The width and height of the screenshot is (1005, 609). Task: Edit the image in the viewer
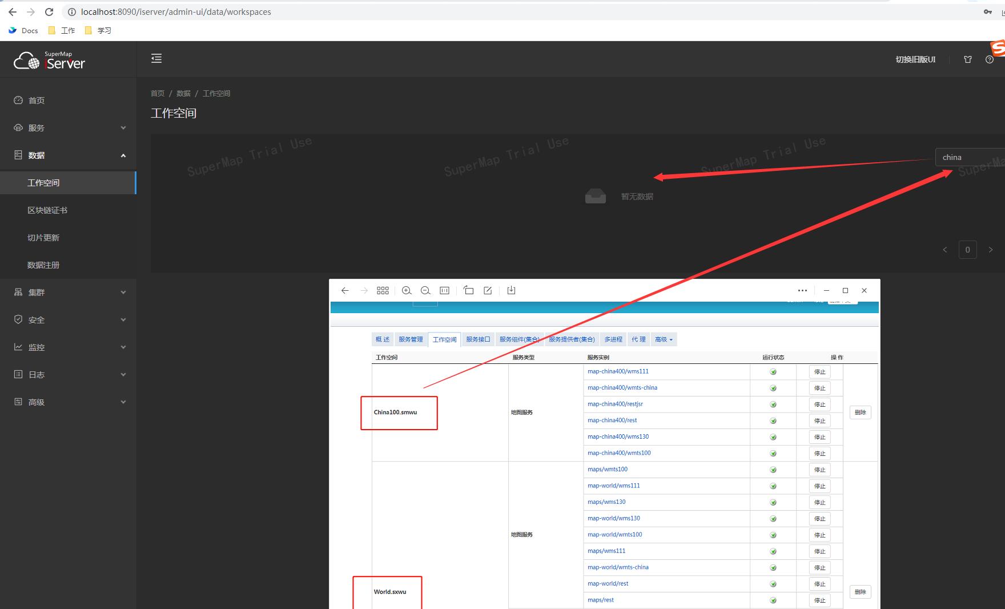[488, 290]
